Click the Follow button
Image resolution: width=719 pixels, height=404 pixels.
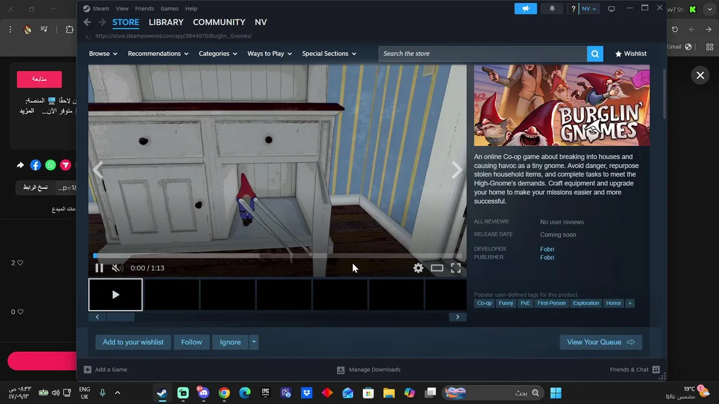pos(192,342)
